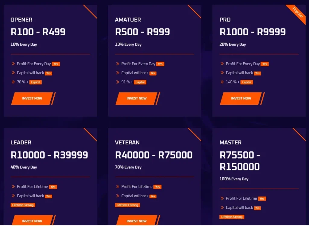Select the Popular ribbon on the PRO card
The height and width of the screenshot is (226, 309).
click(297, 13)
